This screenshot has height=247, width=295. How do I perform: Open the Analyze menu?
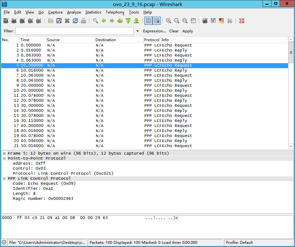coord(74,12)
